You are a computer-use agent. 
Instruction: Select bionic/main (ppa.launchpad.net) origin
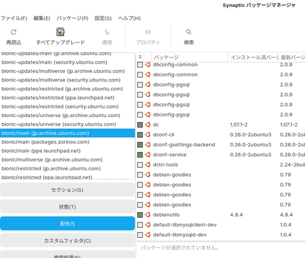(67, 151)
